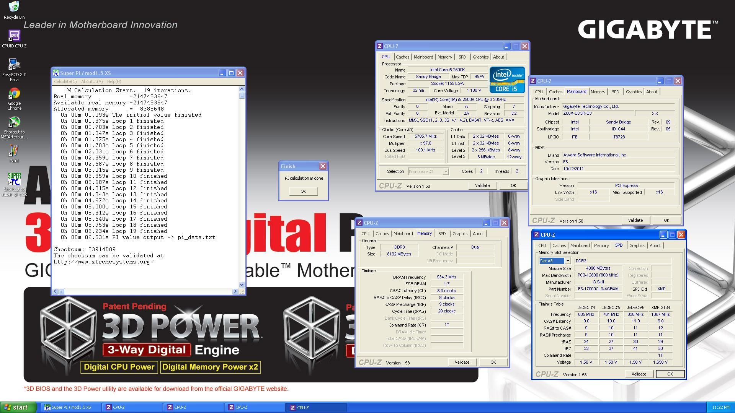Open super_pi_mod desktop shortcut
This screenshot has width=735, height=413.
coord(14,184)
